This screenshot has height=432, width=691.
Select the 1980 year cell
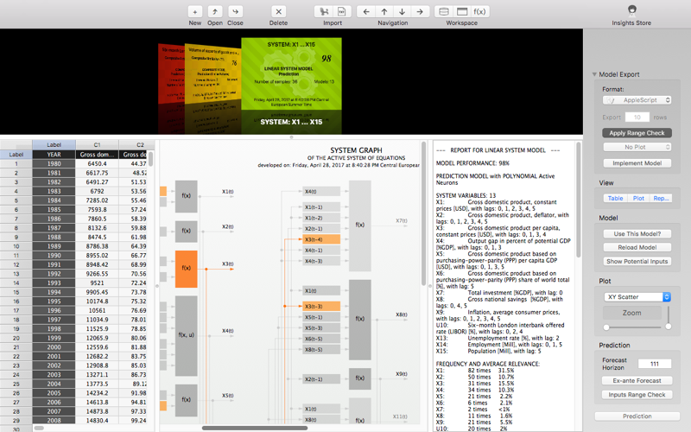54,163
